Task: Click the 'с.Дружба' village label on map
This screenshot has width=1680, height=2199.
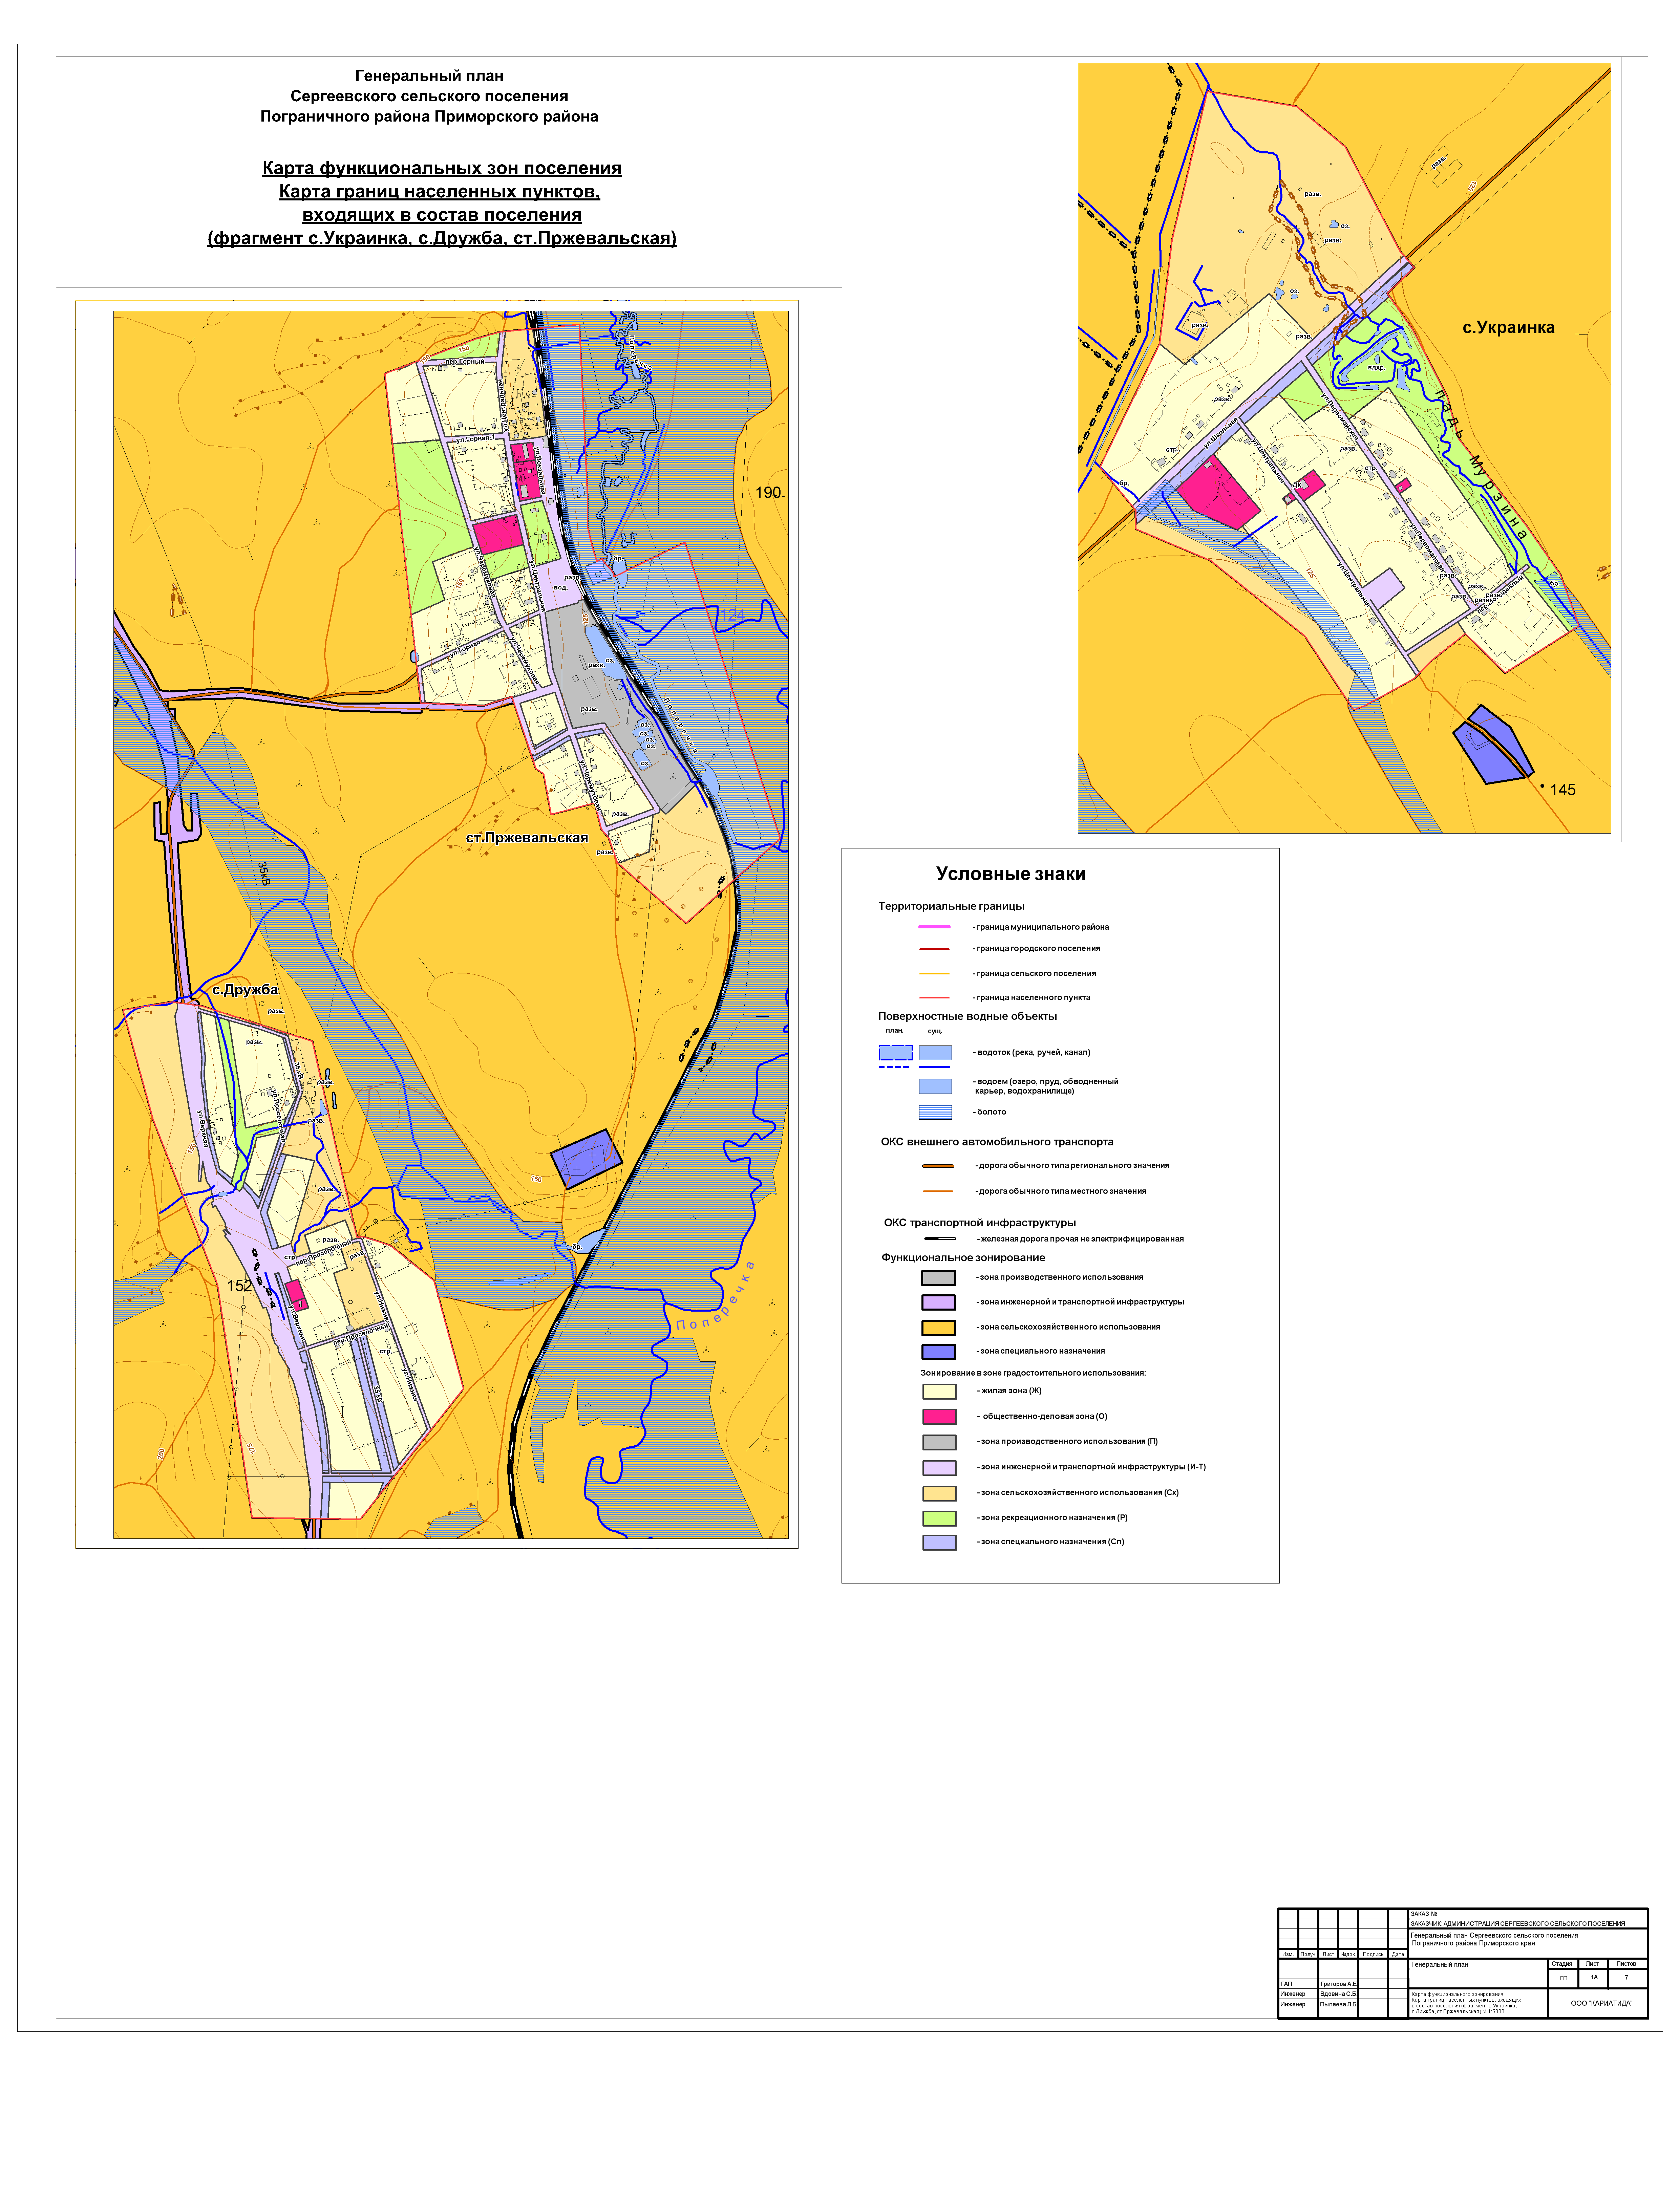Action: click(x=245, y=990)
